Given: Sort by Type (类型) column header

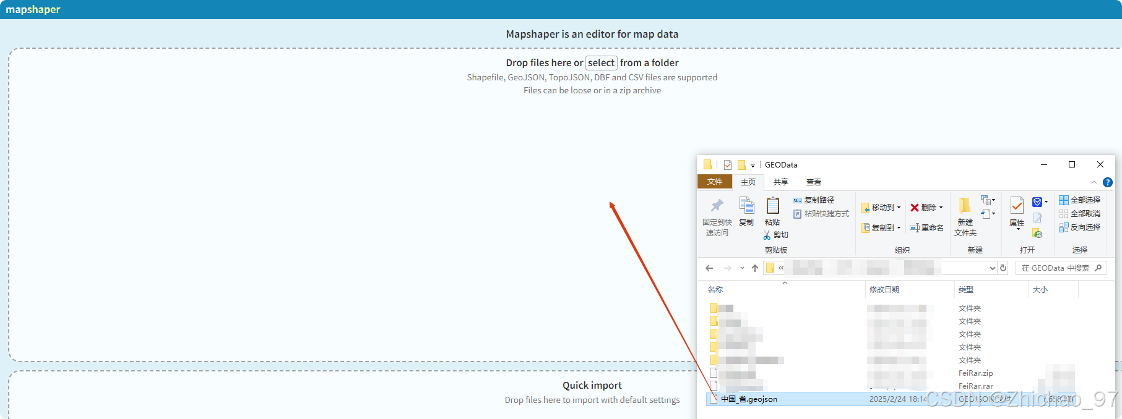Looking at the screenshot, I should click(966, 290).
